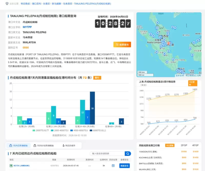Click the red highlighted port marker on map
This screenshot has width=205, height=171.
pyautogui.click(x=168, y=43)
